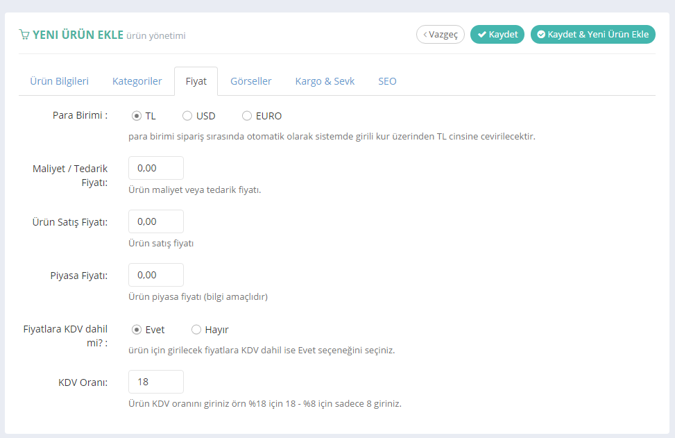
Task: Switch to the Kategoriler tab
Action: pyautogui.click(x=137, y=81)
